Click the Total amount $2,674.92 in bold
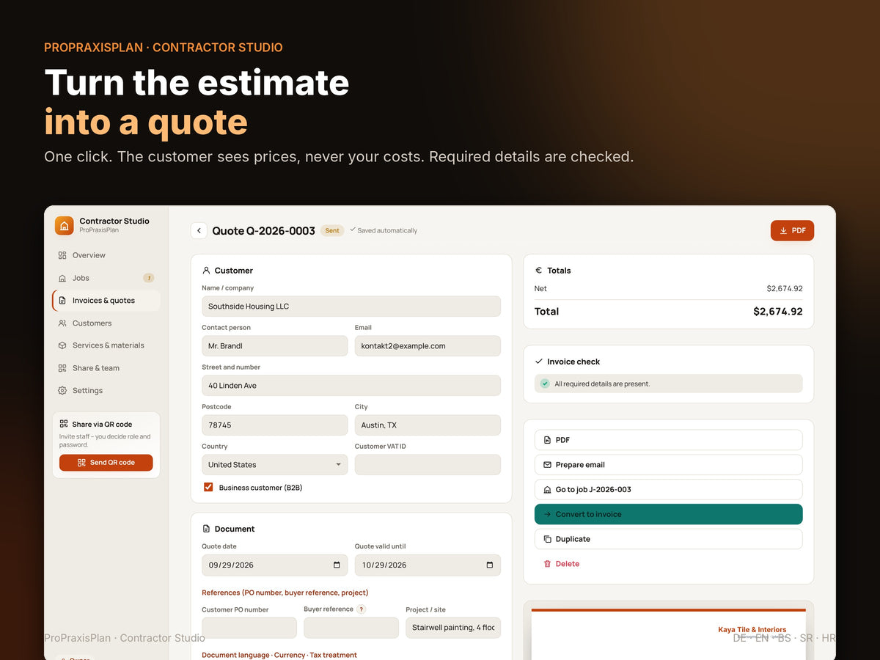The height and width of the screenshot is (660, 880). click(x=778, y=312)
